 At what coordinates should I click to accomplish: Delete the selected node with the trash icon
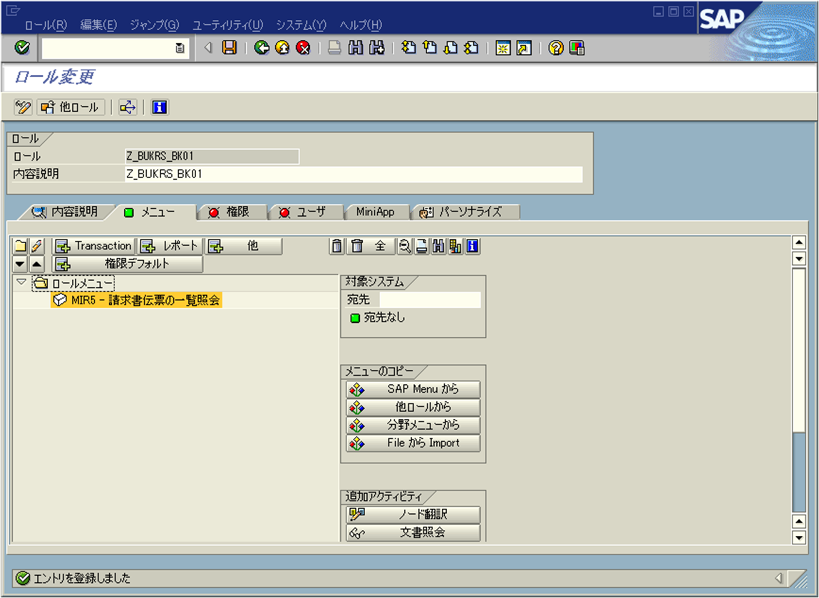tap(336, 246)
